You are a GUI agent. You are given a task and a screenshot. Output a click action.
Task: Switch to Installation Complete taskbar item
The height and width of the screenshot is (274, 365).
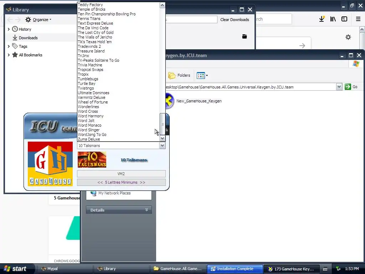[235, 269]
